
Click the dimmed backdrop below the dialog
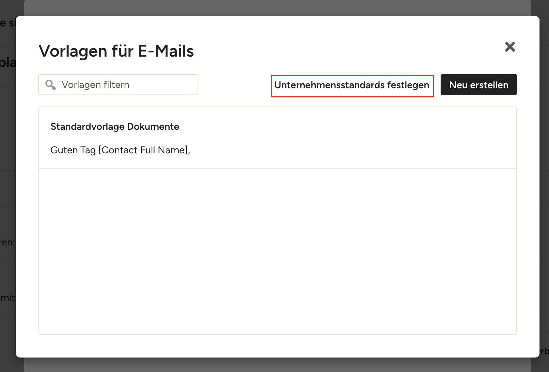pos(277,365)
